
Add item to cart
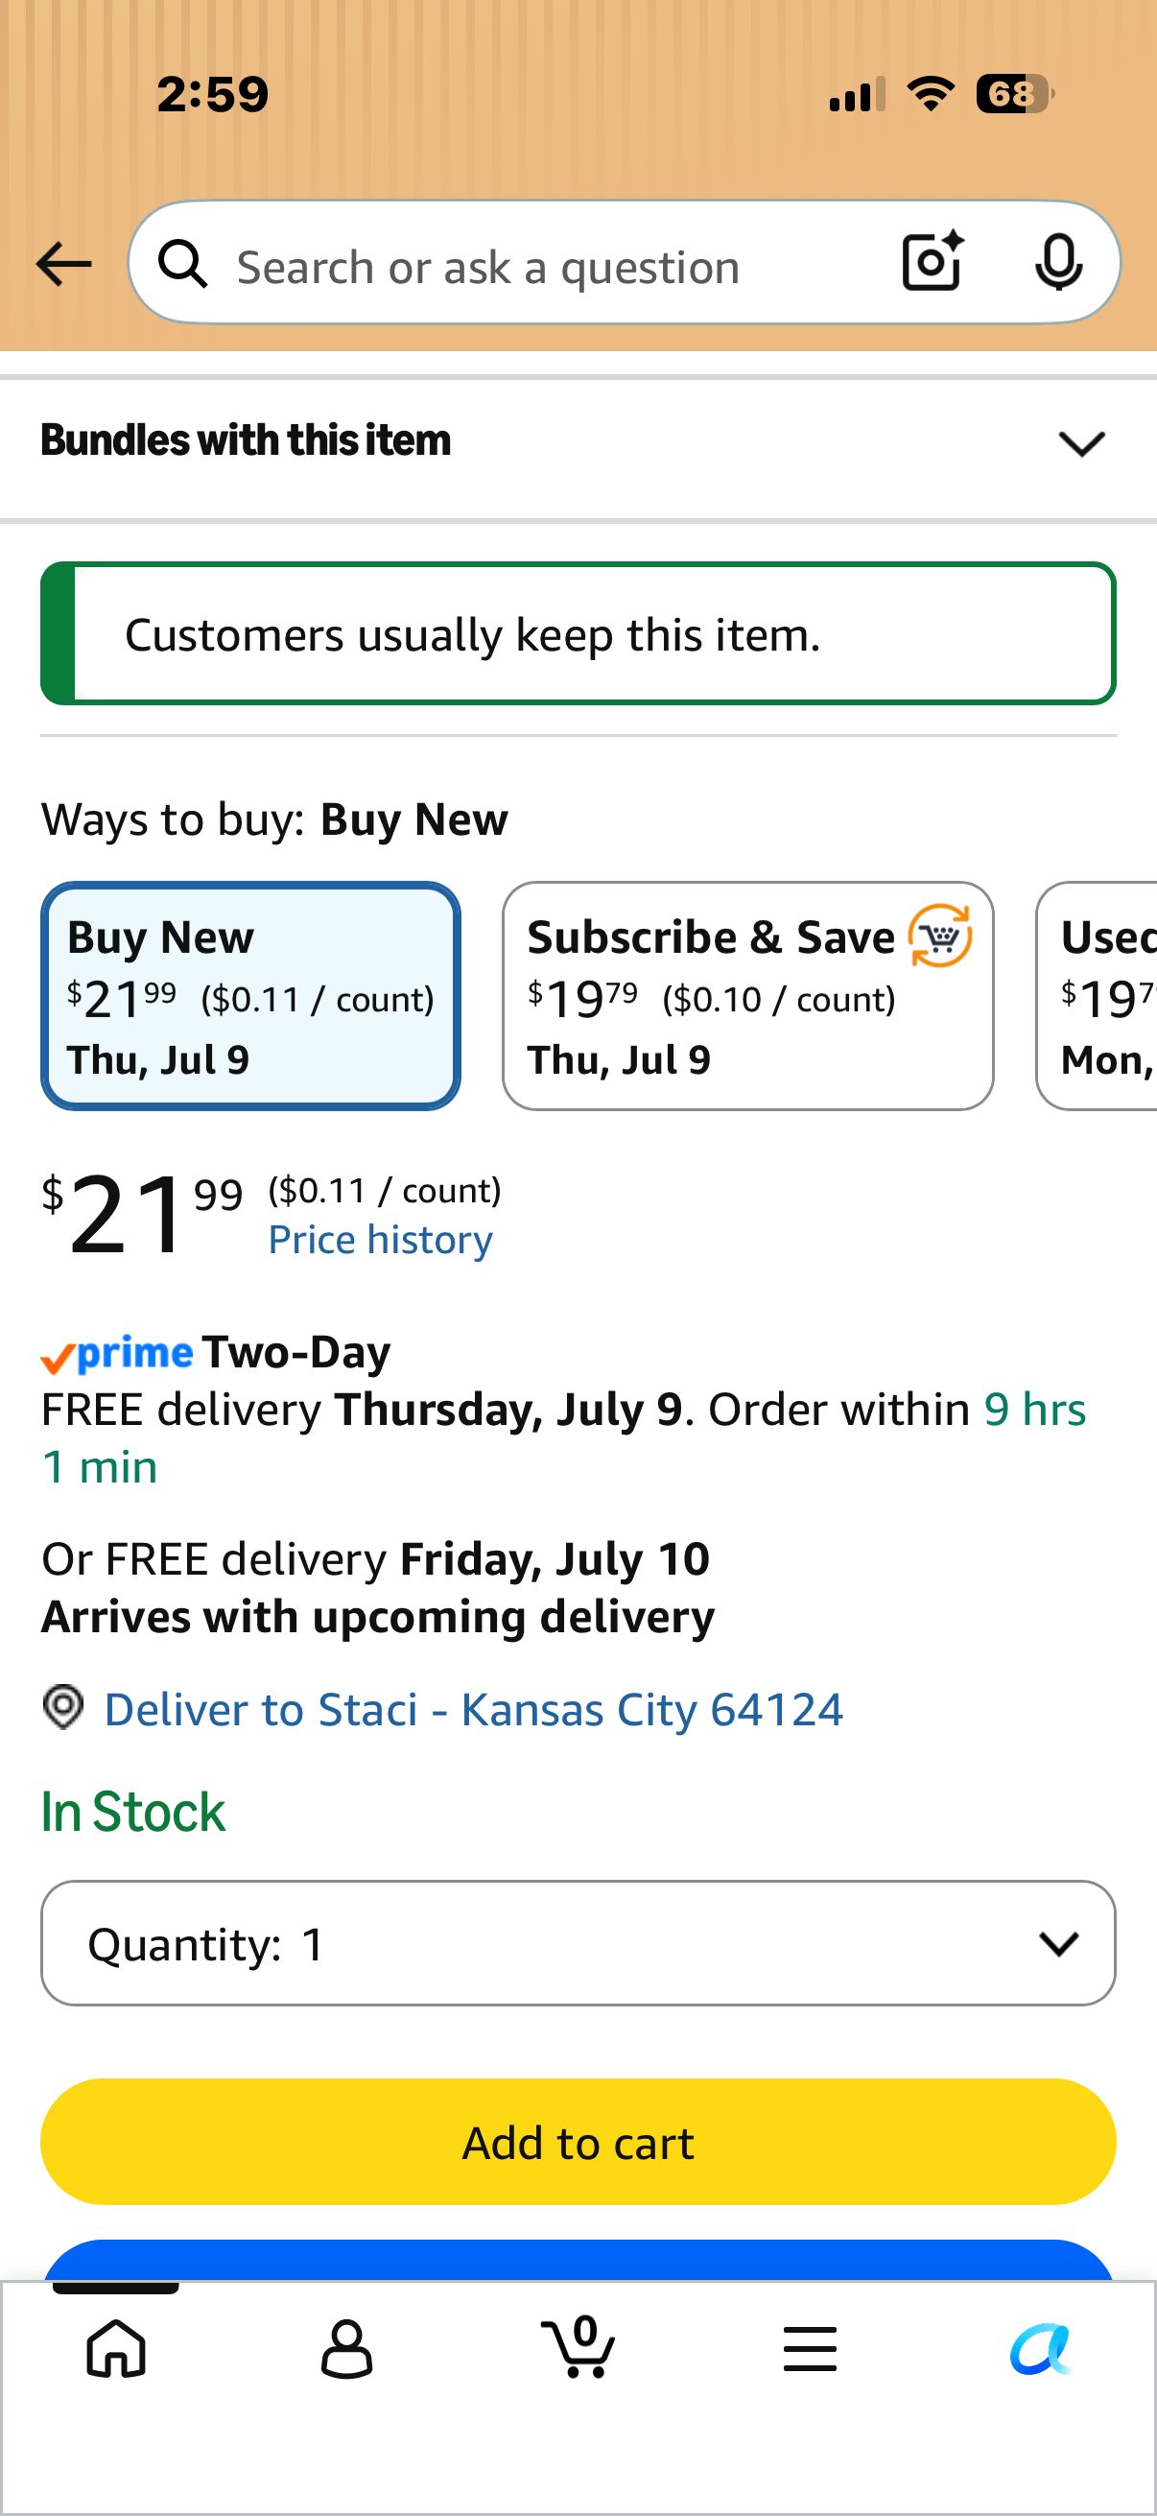(x=578, y=2141)
